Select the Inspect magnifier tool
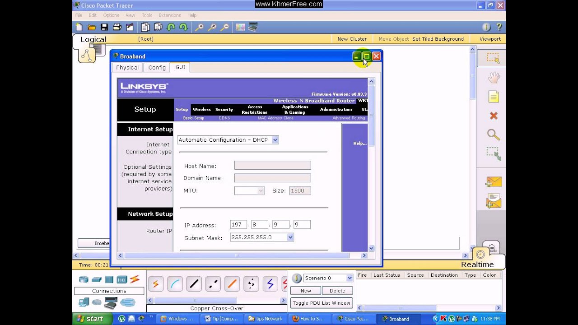The image size is (578, 325). 494,135
